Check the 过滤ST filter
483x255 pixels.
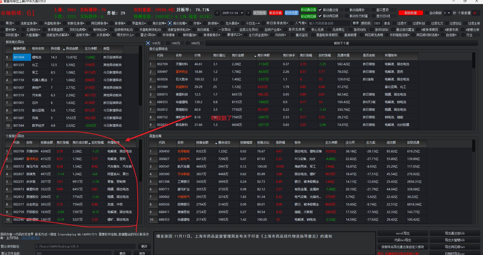[394, 23]
